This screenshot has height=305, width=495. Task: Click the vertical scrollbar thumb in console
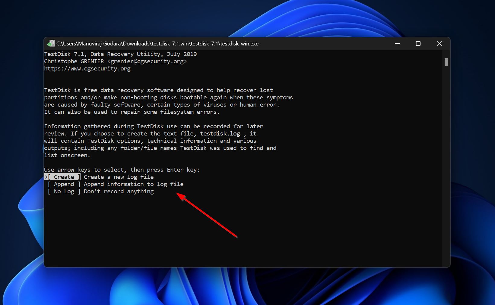pyautogui.click(x=446, y=62)
